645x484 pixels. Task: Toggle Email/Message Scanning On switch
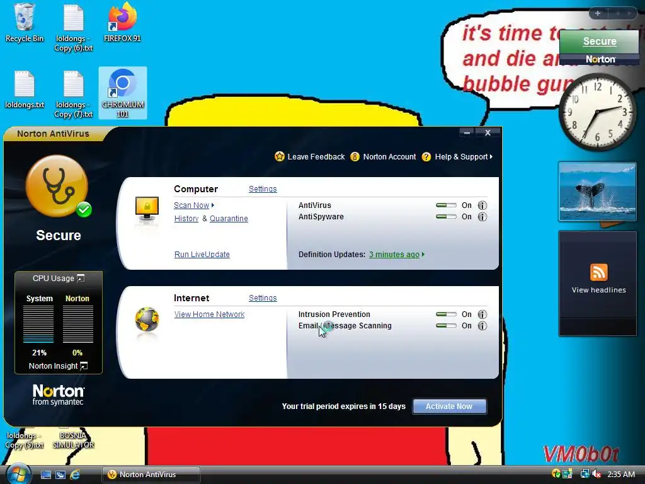446,326
